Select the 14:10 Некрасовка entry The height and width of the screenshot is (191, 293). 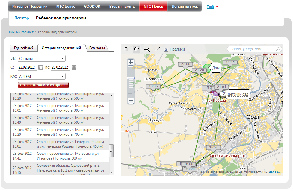point(60,169)
